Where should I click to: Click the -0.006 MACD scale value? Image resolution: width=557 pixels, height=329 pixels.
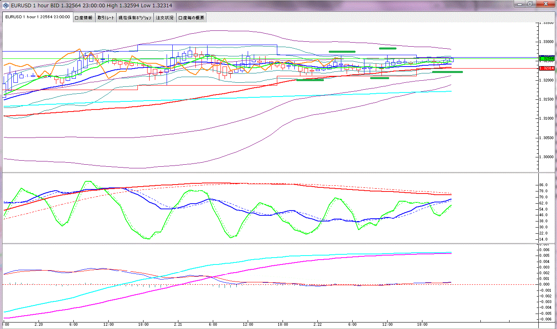coord(546,320)
